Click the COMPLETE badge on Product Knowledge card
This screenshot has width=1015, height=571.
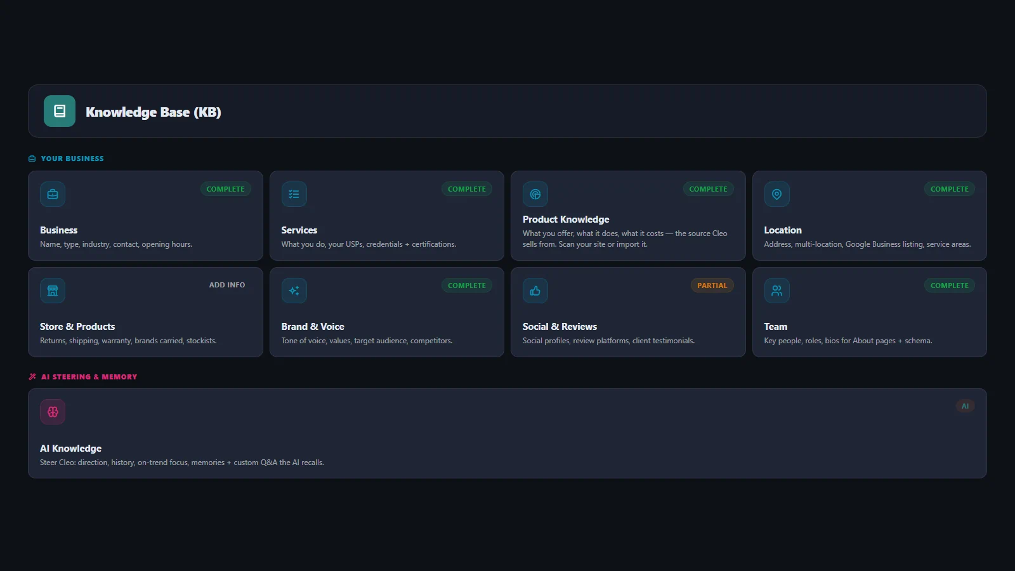[x=709, y=189]
